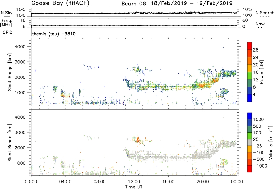Click the '-1000' label on the velocity colorbar
Viewport: 274px width, 189px height.
[x=260, y=166]
